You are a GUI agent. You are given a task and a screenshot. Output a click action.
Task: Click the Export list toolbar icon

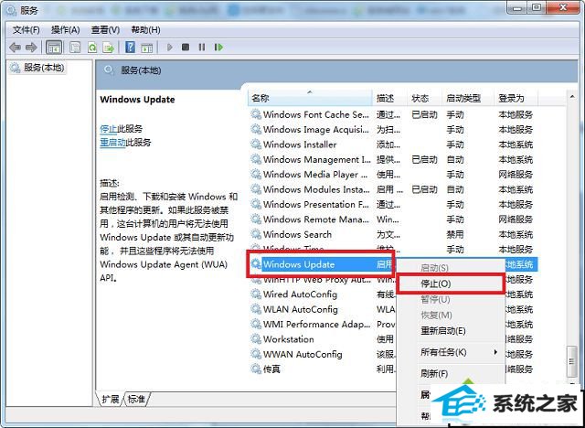[x=109, y=48]
